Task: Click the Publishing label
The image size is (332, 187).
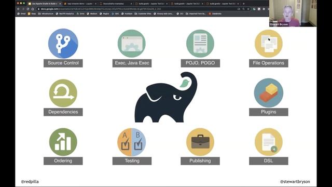Action: tap(200, 161)
